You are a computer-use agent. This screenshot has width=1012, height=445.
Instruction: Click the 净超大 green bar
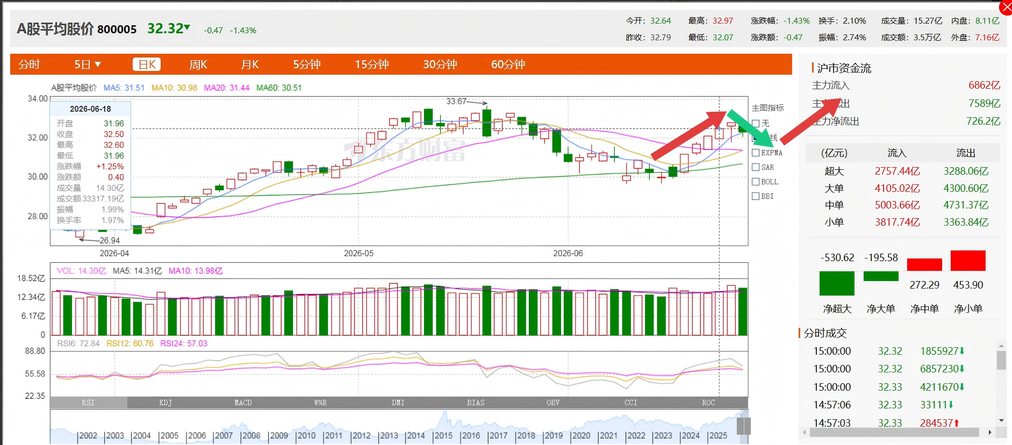[x=837, y=283]
